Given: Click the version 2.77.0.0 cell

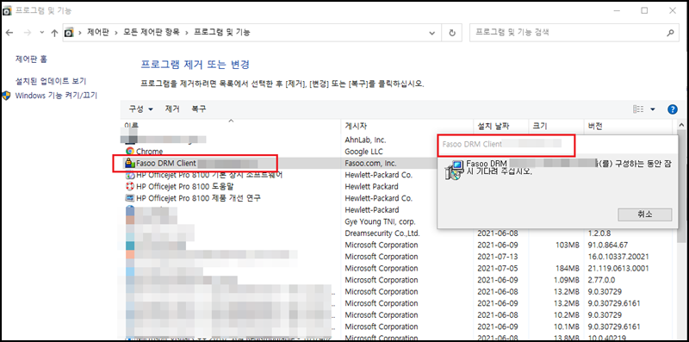Looking at the screenshot, I should pos(602,280).
